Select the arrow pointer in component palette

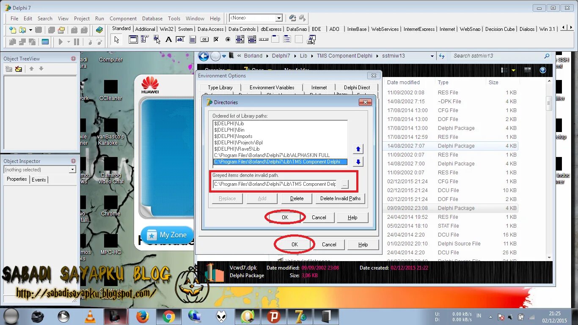117,40
